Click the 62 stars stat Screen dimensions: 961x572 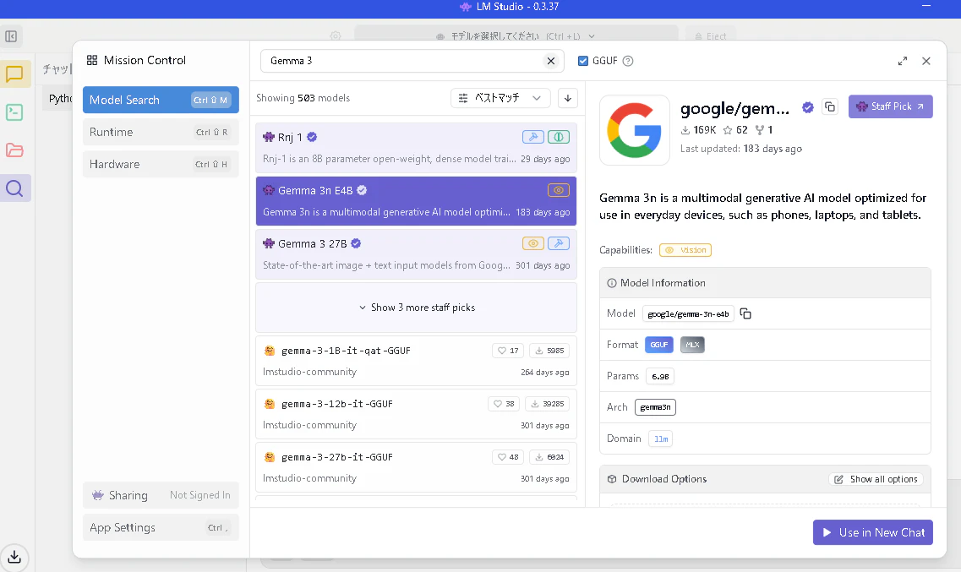point(734,130)
